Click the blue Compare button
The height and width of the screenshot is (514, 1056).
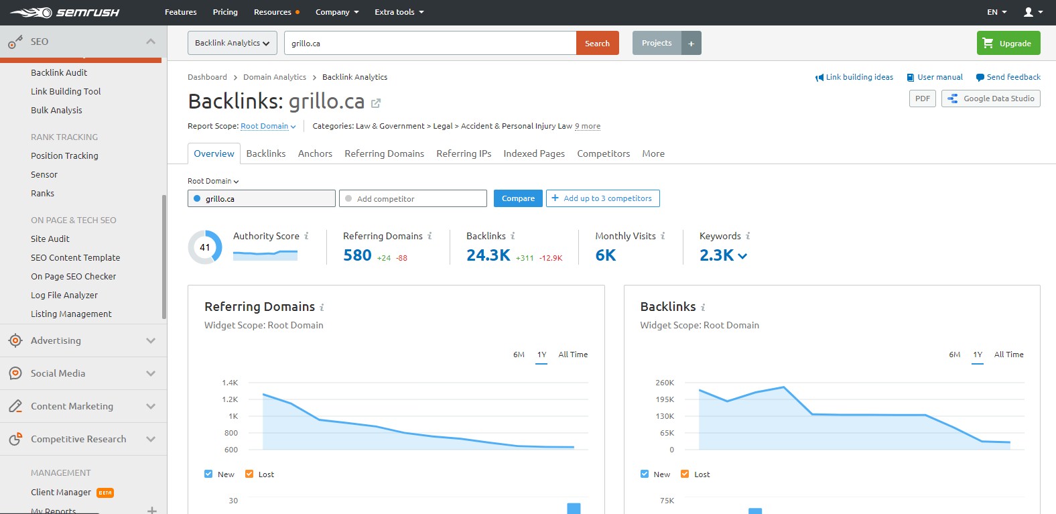[518, 198]
